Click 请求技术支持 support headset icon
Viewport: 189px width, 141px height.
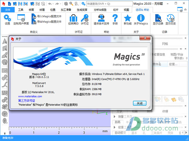[101, 20]
